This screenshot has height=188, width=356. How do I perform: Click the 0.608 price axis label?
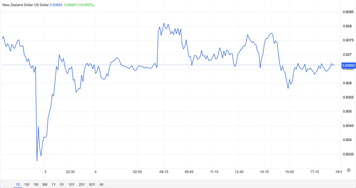(x=347, y=26)
